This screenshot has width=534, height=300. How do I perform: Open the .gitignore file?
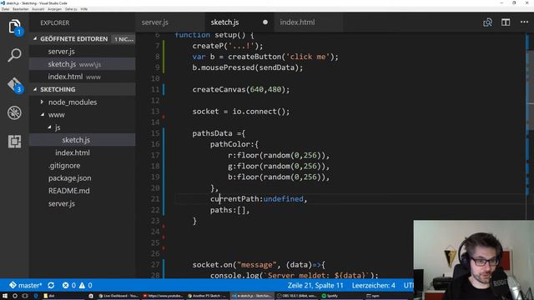tap(82, 165)
